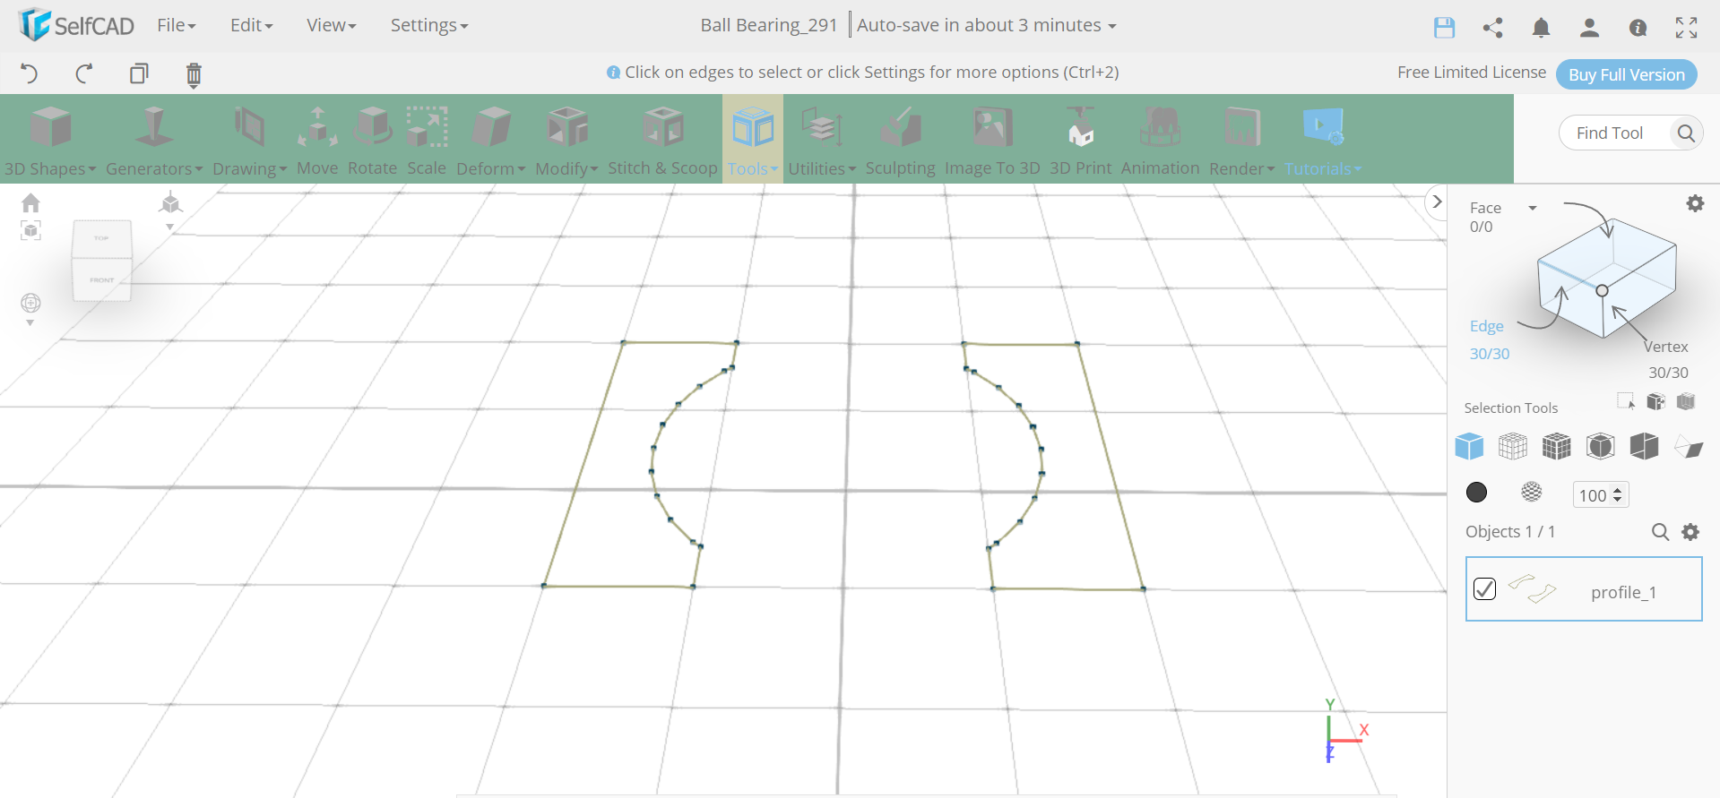The height and width of the screenshot is (798, 1720).
Task: Select the Rotate tool
Action: [x=372, y=141]
